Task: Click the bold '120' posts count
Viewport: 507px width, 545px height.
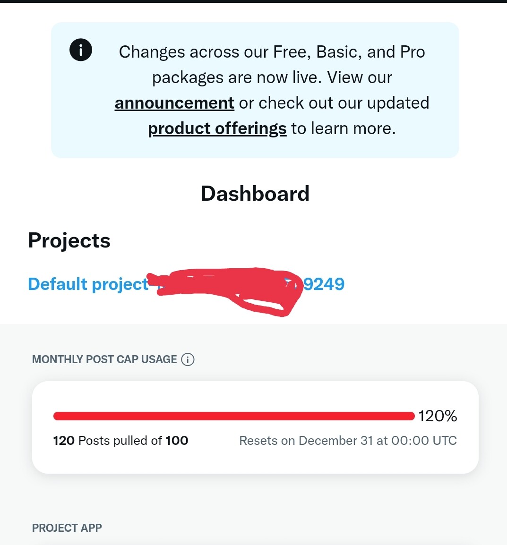Action: [64, 440]
